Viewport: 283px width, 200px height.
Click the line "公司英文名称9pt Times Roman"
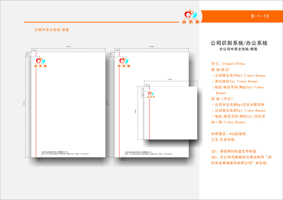click(x=239, y=110)
